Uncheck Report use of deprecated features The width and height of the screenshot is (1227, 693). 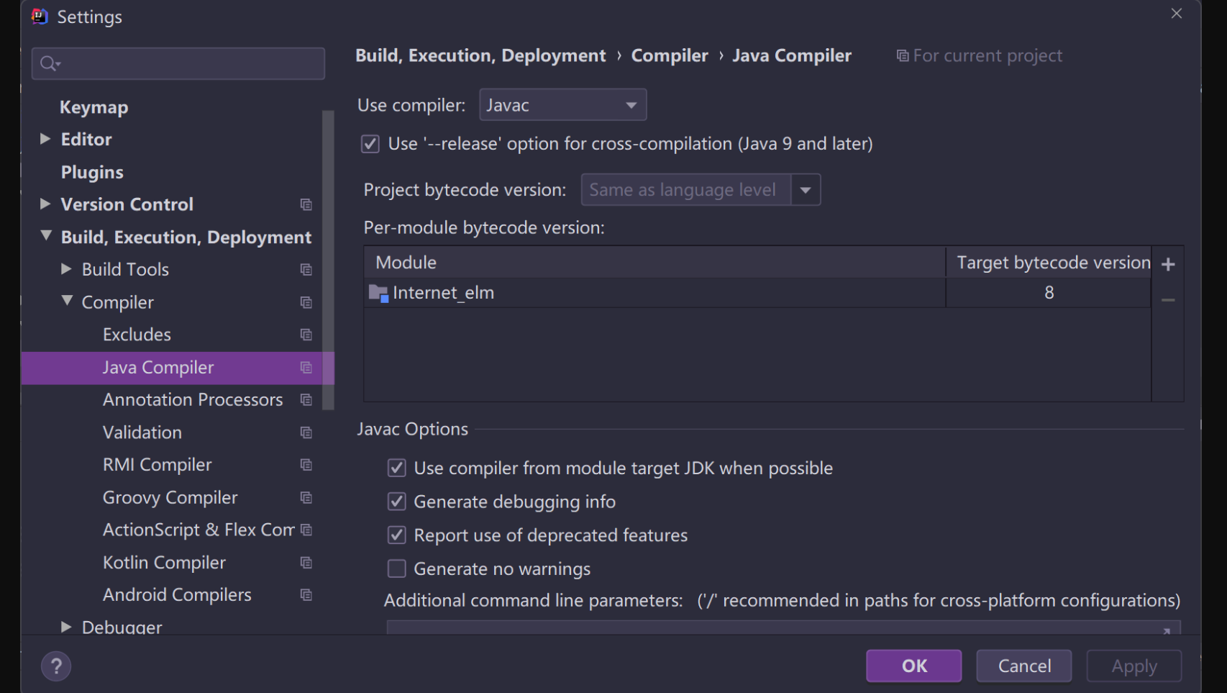coord(396,535)
